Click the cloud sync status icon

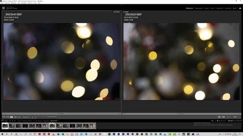click(x=240, y=8)
